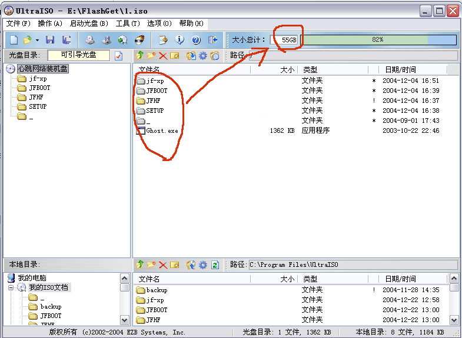This screenshot has height=338, width=462.
Task: Select backup folder in local tree
Action: coord(51,306)
